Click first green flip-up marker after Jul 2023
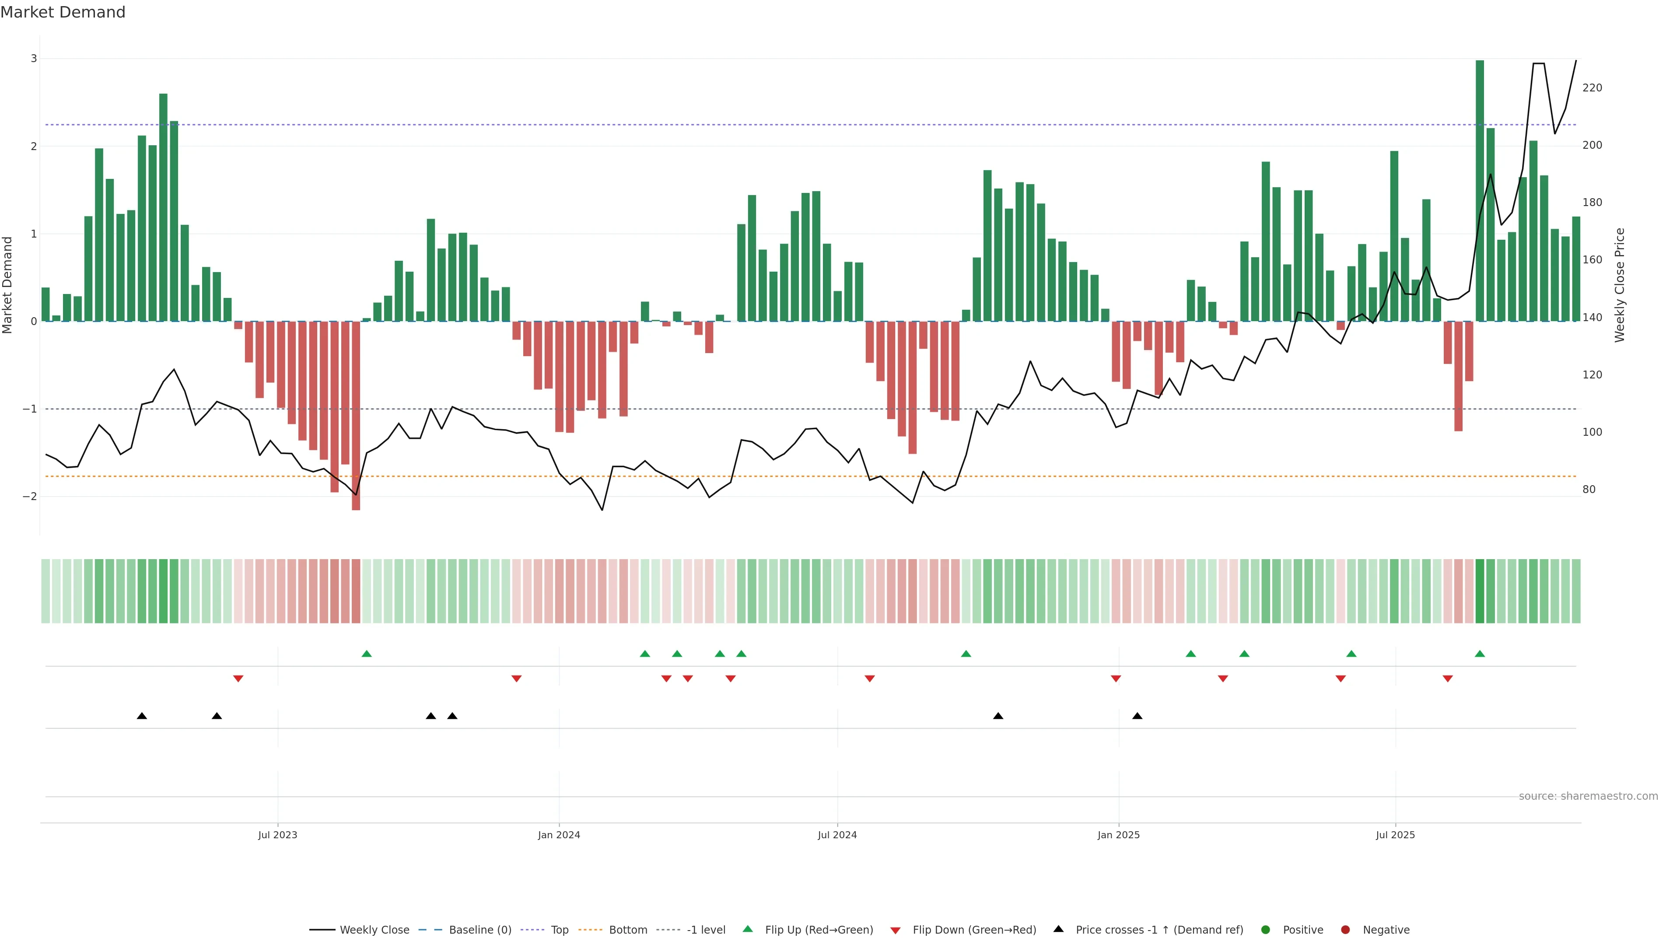 pyautogui.click(x=367, y=654)
